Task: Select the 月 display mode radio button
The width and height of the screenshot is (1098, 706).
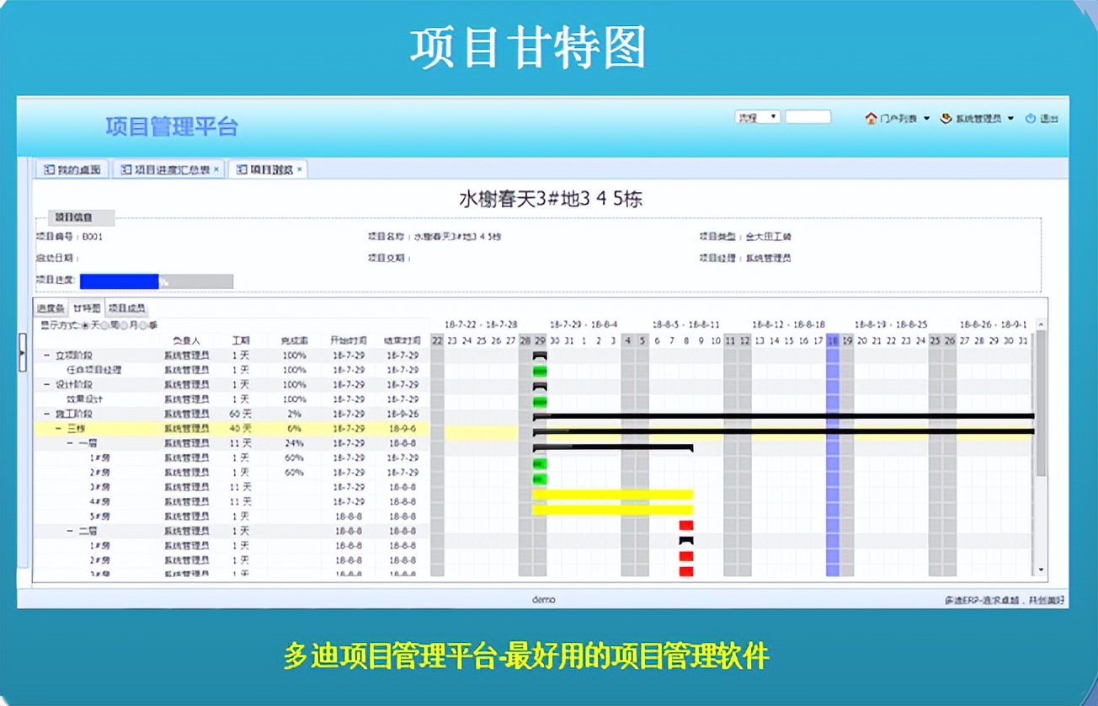Action: click(x=123, y=325)
